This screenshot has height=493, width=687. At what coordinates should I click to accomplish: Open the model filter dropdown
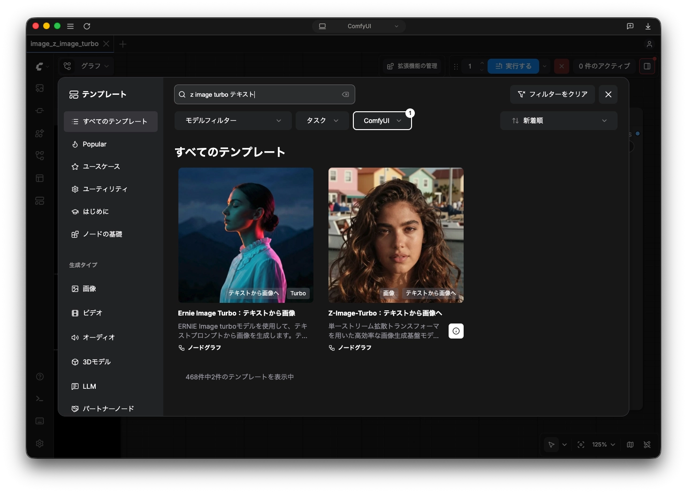(x=233, y=121)
